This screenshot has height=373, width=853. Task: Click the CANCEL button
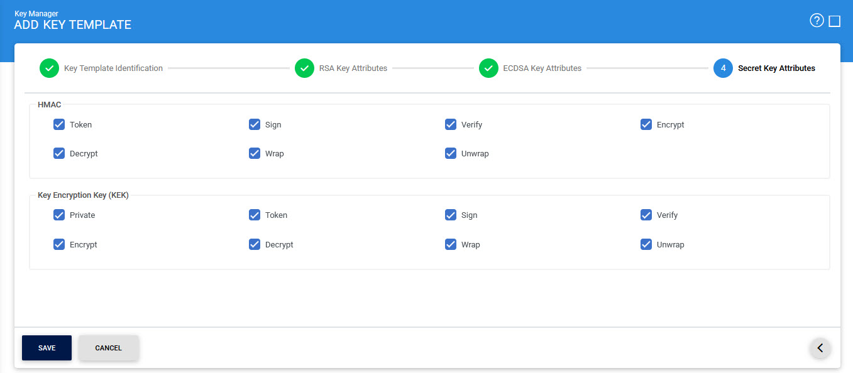click(108, 348)
